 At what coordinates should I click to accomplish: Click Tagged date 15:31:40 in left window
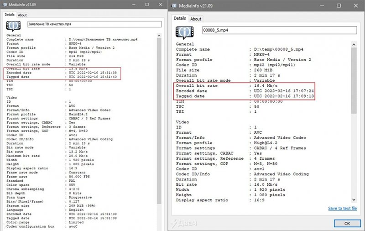(93, 77)
